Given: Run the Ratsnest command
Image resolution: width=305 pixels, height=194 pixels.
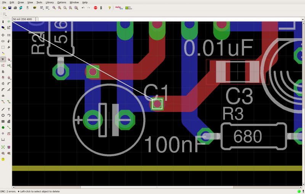Looking at the screenshot, I should coord(3,147).
